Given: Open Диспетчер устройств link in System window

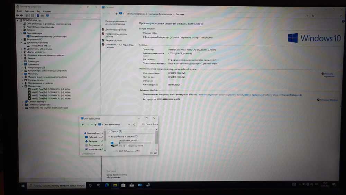Looking at the screenshot, I should click(x=116, y=29).
